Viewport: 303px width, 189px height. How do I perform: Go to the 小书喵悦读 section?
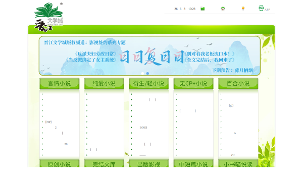(238, 163)
